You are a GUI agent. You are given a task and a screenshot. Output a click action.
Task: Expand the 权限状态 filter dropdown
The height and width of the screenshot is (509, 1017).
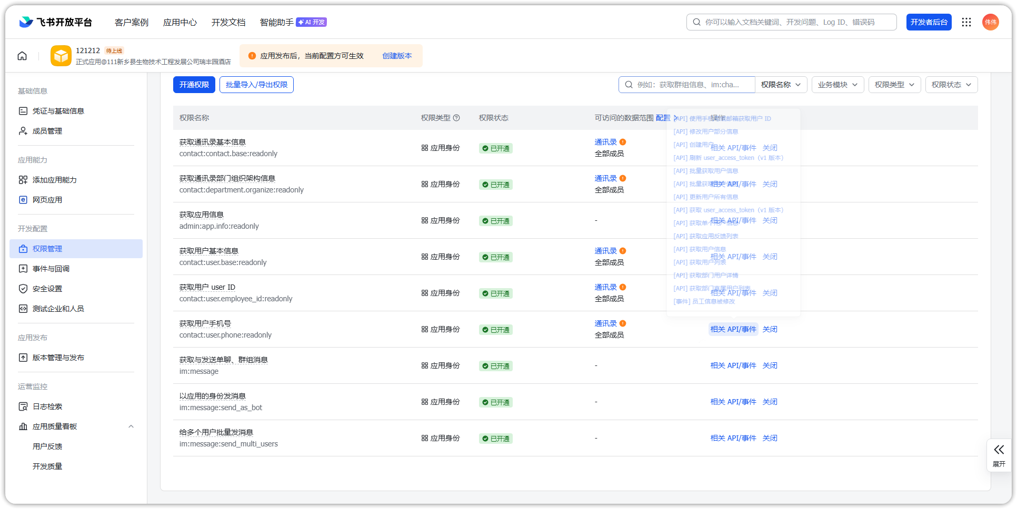951,85
